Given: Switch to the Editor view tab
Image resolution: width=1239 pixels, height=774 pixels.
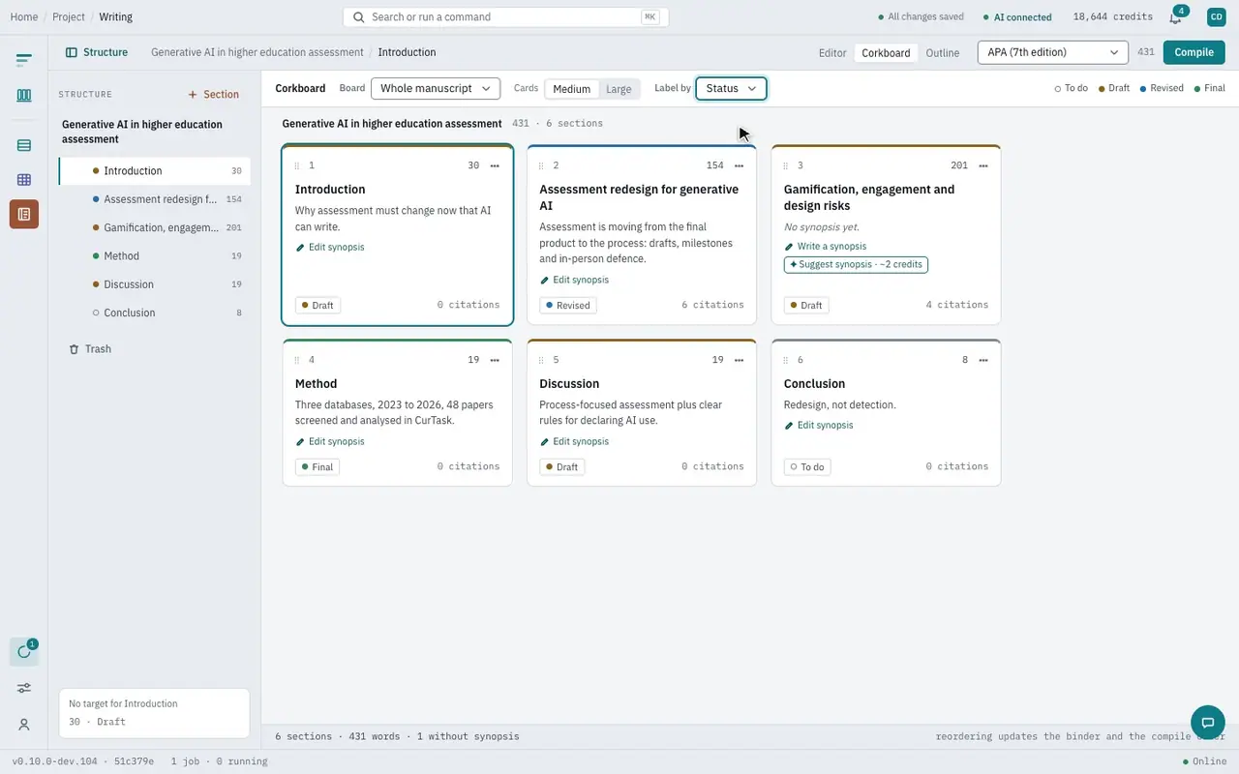Looking at the screenshot, I should click(832, 53).
